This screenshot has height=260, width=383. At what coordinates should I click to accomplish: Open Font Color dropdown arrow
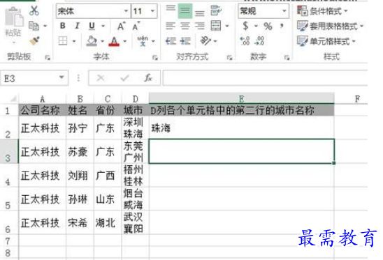click(125, 41)
